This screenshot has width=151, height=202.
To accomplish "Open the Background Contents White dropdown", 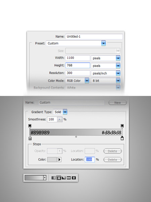I will tap(118, 88).
